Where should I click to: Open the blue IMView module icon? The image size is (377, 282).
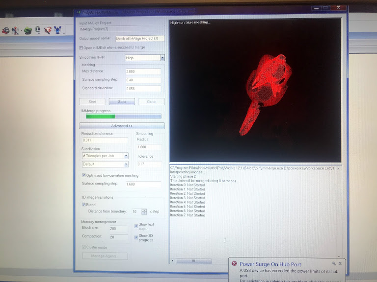pyautogui.click(x=58, y=30)
